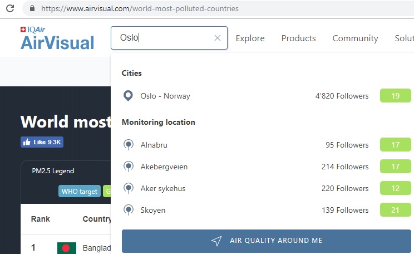
Task: Click the Bangladesh flag icon
Action: [x=67, y=248]
